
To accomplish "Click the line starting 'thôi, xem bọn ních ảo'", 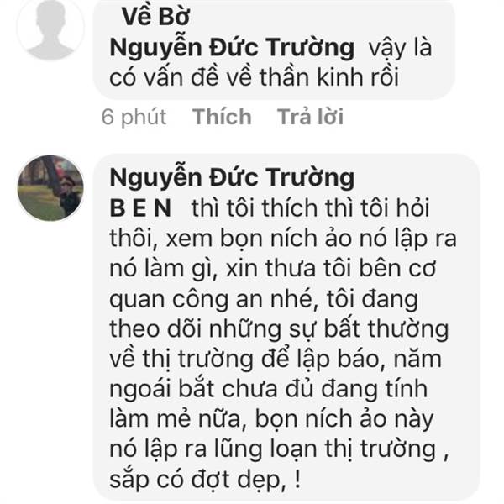I will coord(283,239).
